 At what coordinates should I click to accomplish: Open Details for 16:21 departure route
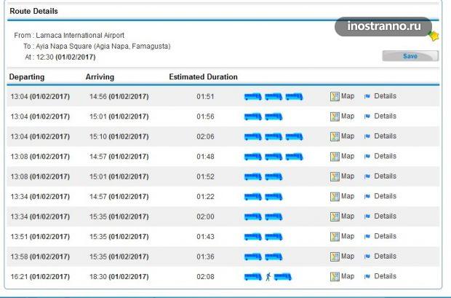pos(385,277)
